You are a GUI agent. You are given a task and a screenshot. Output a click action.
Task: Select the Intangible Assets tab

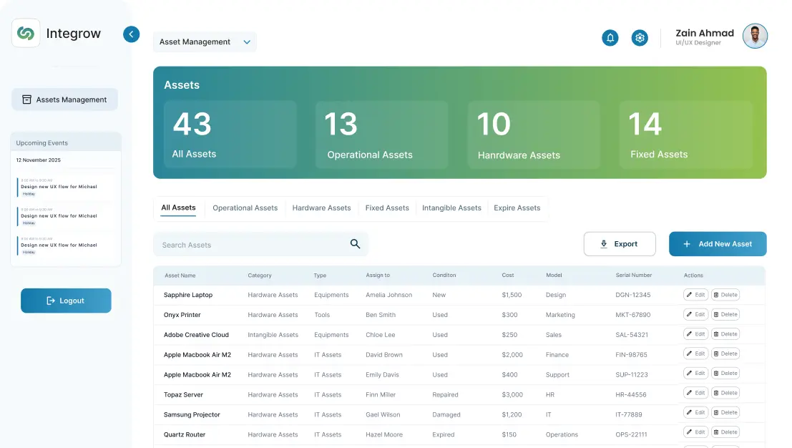(451, 208)
